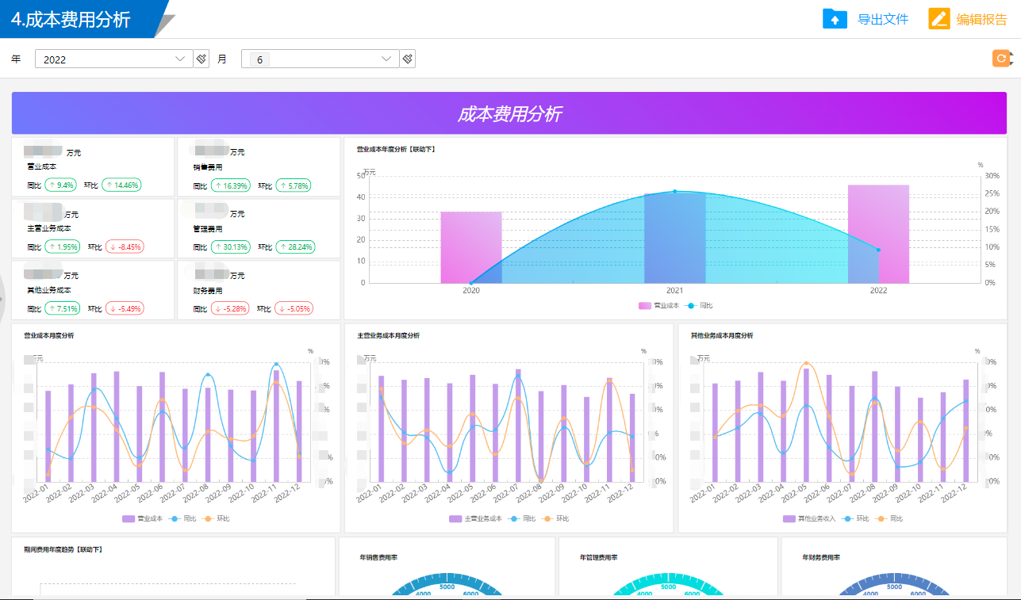Toggle 同比 legend in 主营业务成本月度分析 chart

tap(524, 518)
